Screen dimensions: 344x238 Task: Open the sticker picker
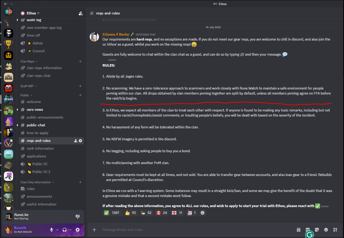317,230
